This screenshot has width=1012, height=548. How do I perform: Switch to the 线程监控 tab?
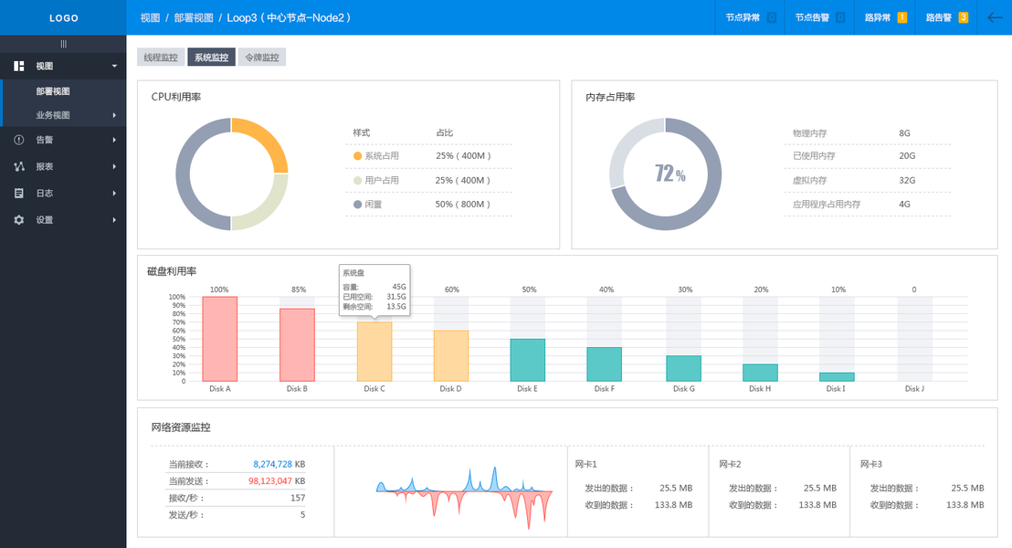pyautogui.click(x=161, y=57)
